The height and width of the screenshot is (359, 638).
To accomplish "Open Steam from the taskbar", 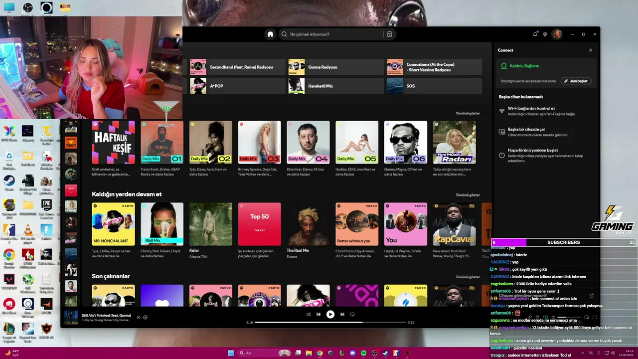I will pyautogui.click(x=385, y=353).
